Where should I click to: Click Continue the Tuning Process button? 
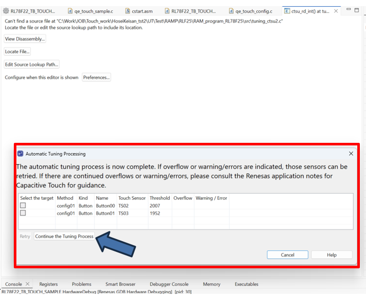[x=64, y=236]
